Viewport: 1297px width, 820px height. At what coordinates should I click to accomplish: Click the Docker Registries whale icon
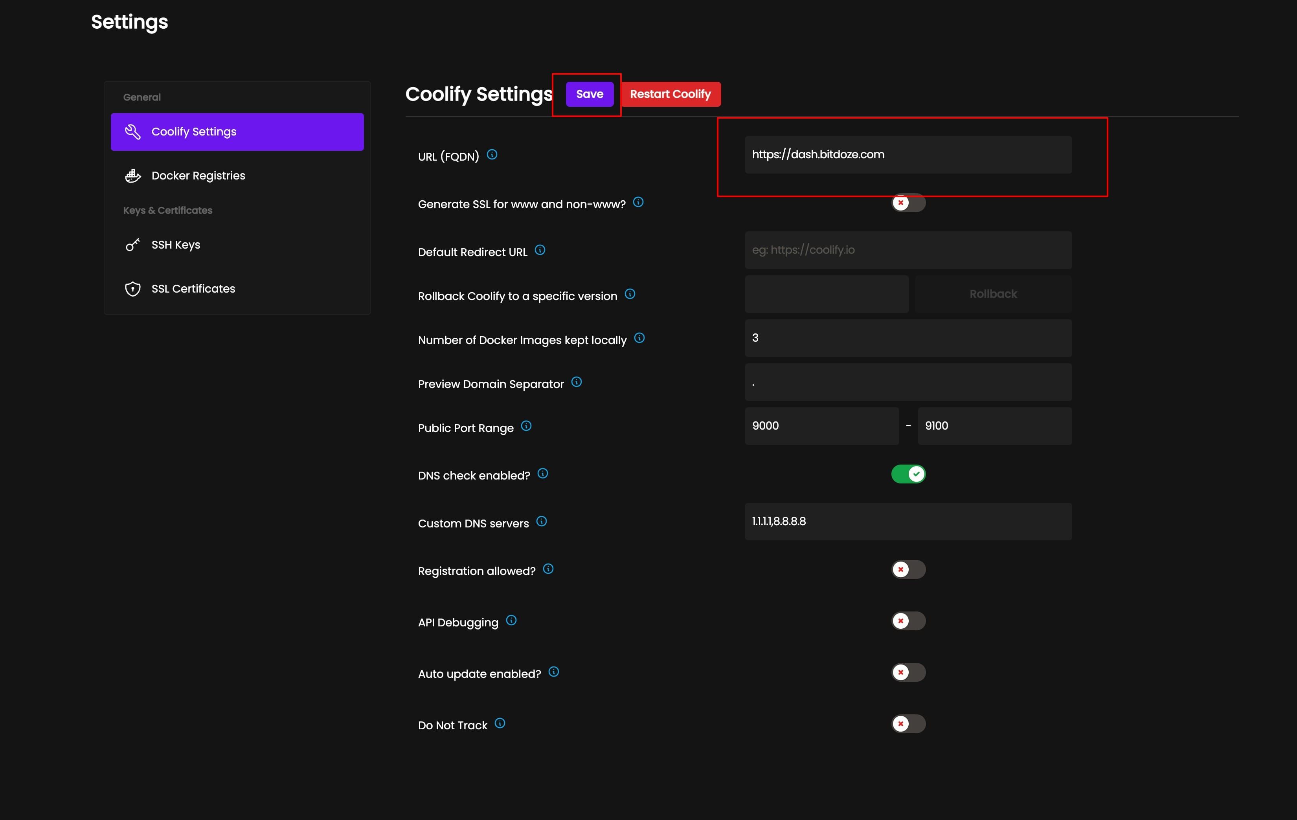132,176
